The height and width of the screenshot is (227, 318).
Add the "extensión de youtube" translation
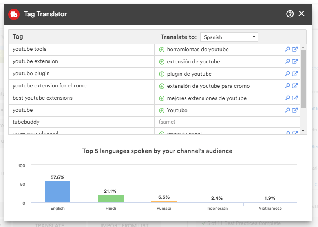click(162, 61)
